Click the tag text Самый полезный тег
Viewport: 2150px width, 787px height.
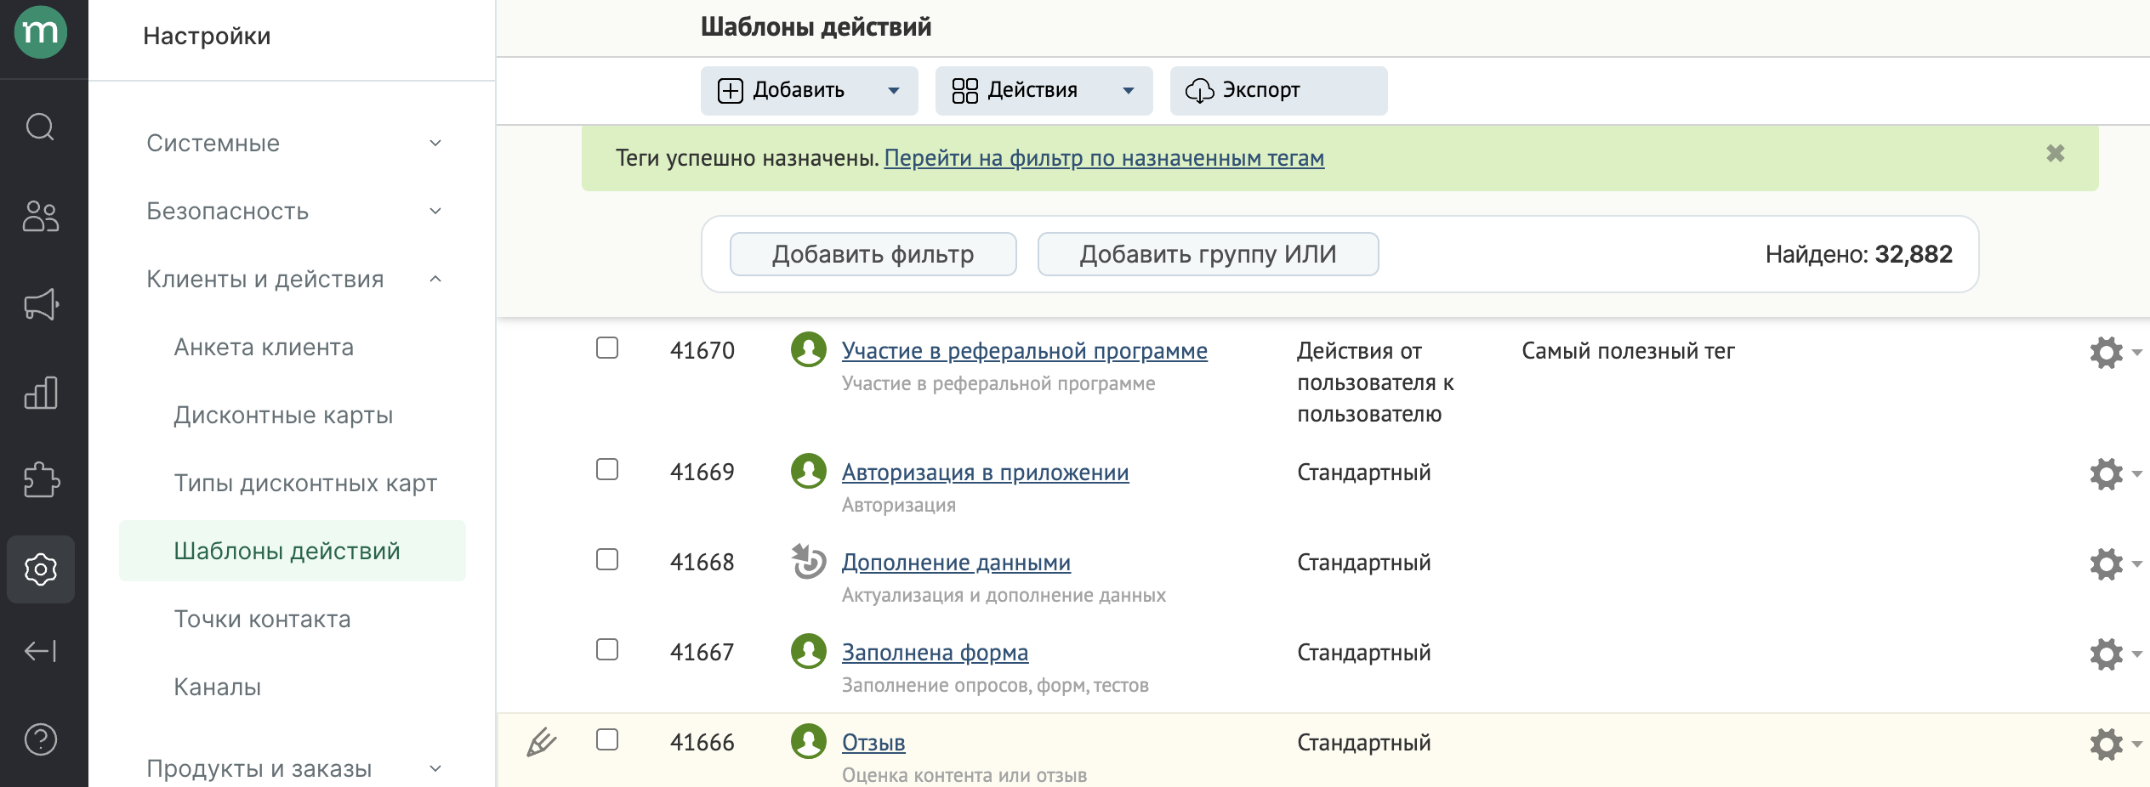(x=1628, y=350)
